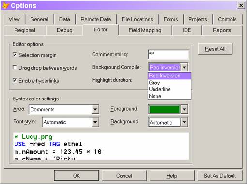247x184 pixels.
Task: Select Underline in the dropdown list
Action: [170, 89]
